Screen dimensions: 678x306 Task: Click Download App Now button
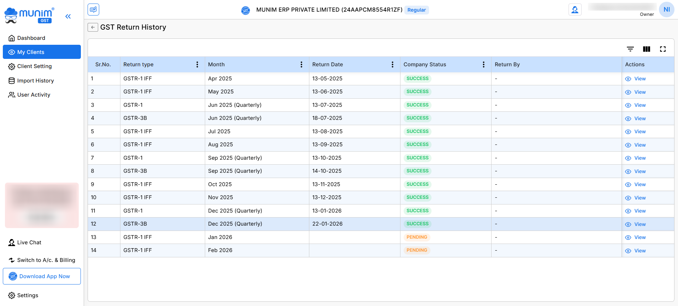42,276
